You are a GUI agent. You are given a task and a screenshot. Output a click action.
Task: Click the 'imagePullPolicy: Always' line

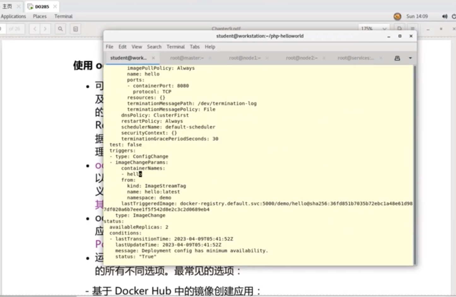click(x=161, y=68)
